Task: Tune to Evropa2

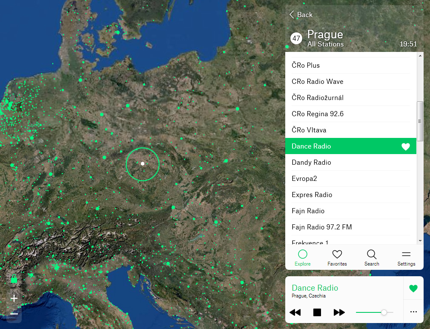Action: click(351, 178)
